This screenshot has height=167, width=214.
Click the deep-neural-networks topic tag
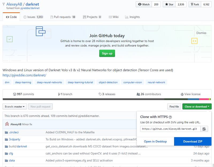(x=49, y=82)
